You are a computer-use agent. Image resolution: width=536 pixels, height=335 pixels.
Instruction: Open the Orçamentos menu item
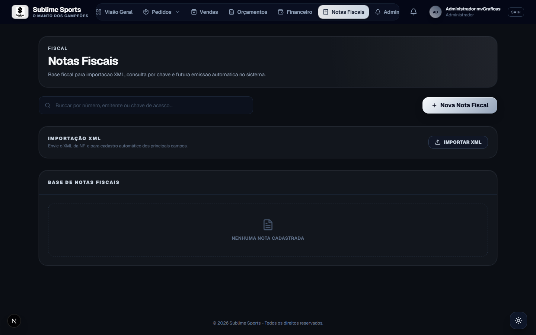coord(248,12)
